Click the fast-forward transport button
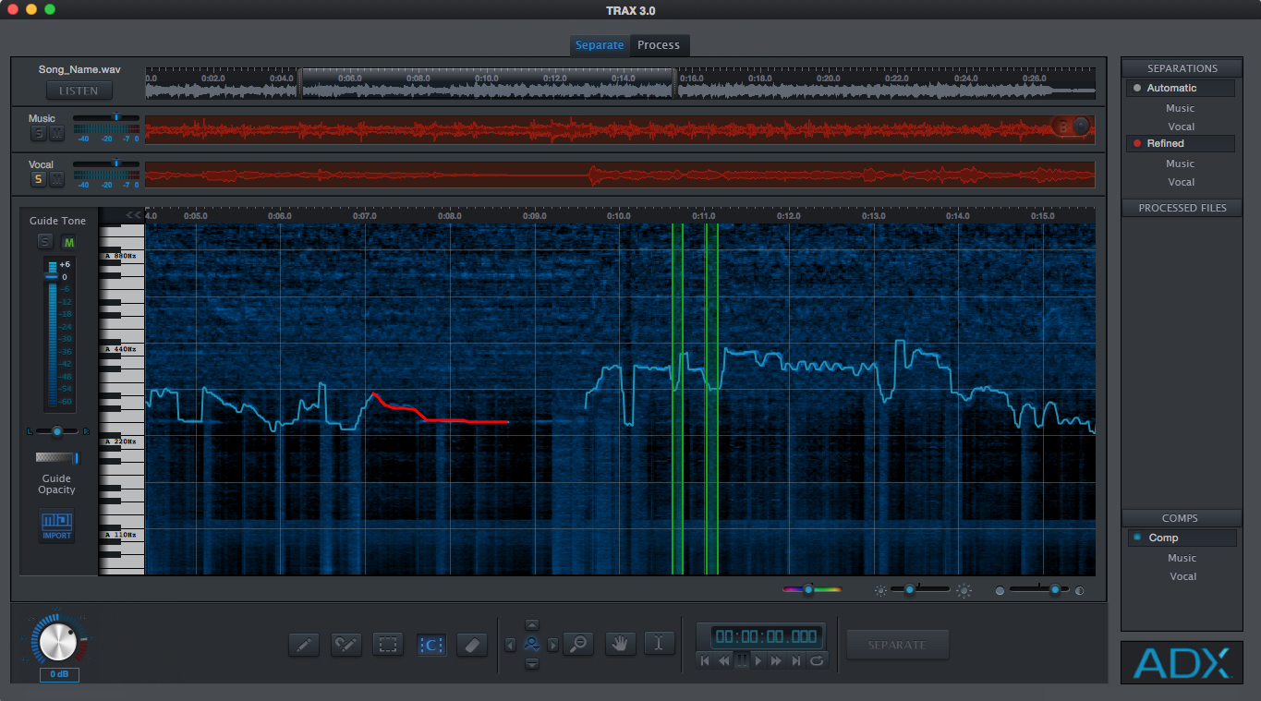Screen dimensions: 1261x701 click(777, 660)
